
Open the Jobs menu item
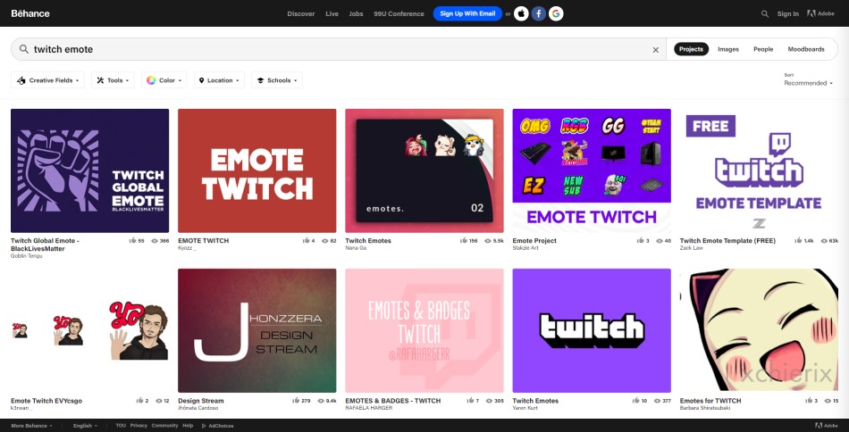click(x=357, y=14)
